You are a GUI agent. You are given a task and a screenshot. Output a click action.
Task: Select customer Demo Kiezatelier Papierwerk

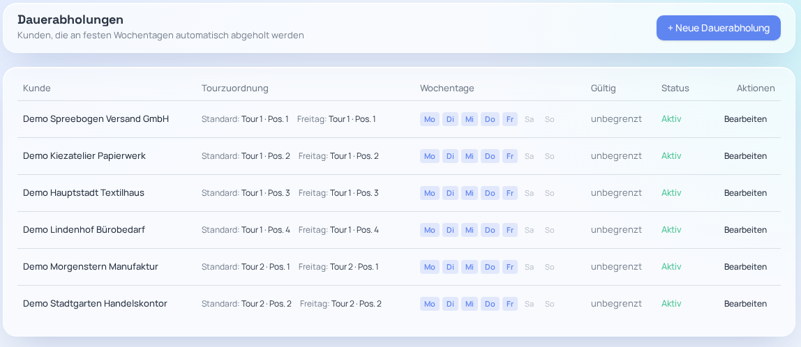coord(84,156)
